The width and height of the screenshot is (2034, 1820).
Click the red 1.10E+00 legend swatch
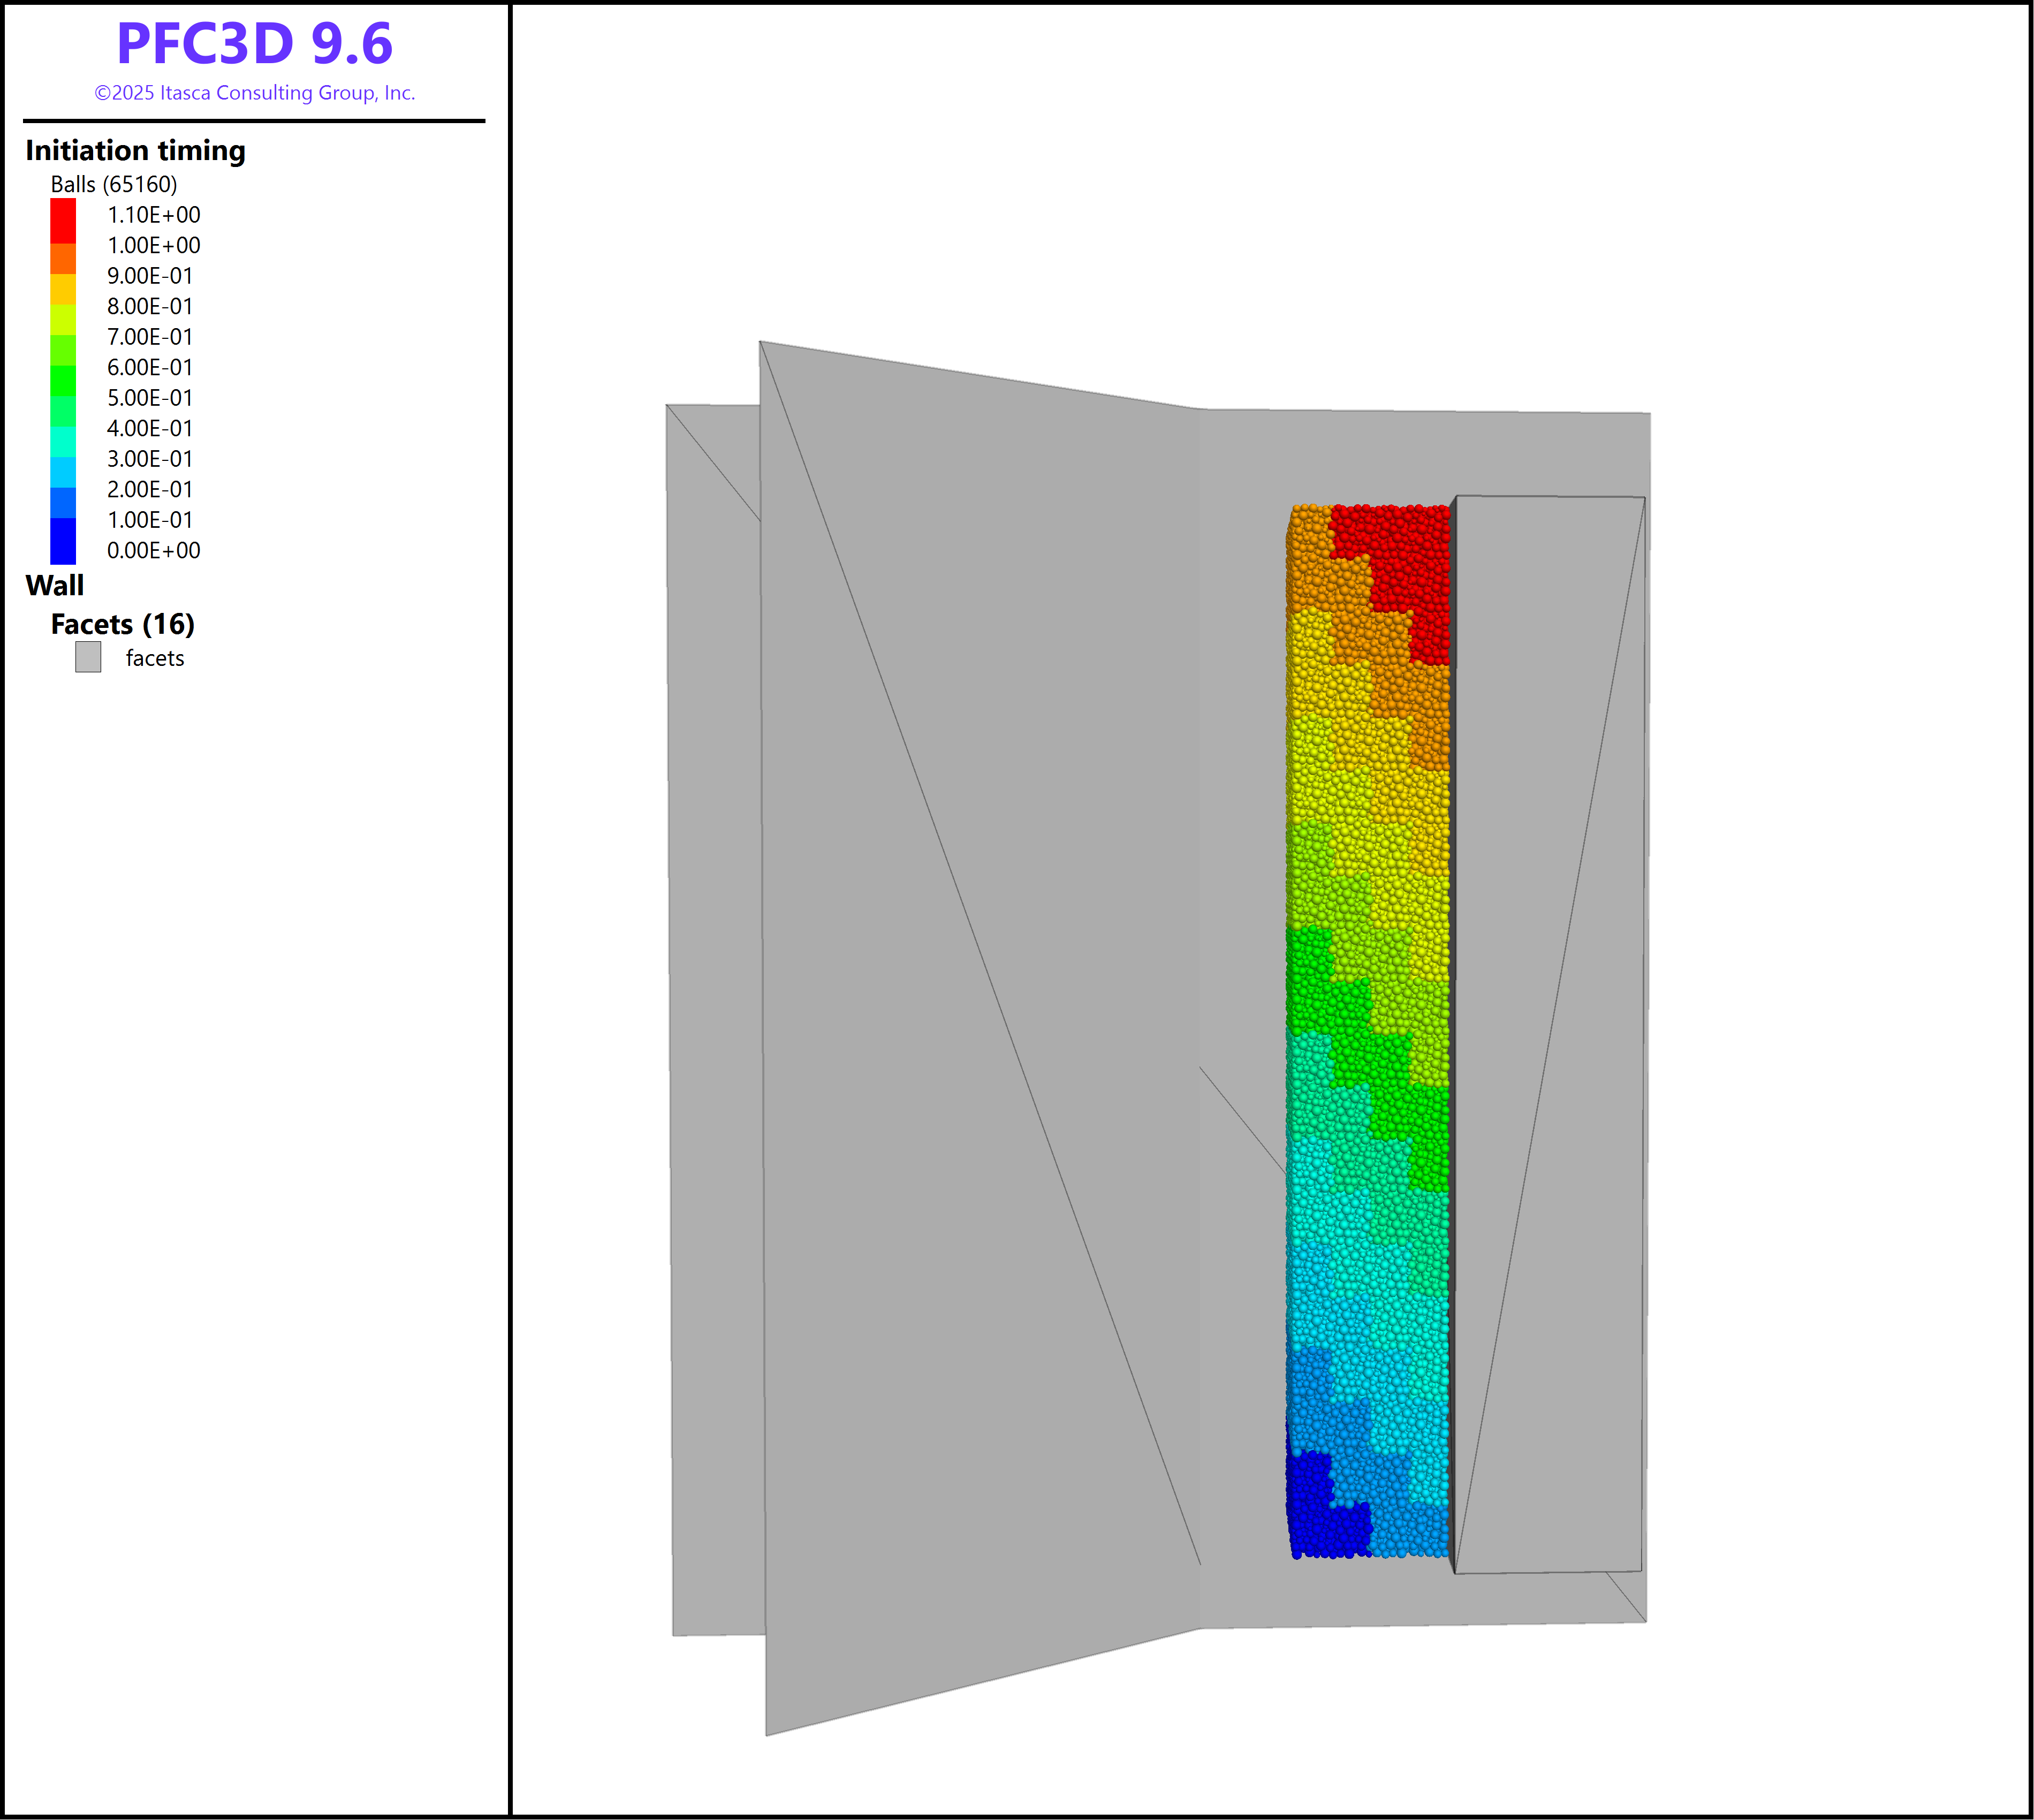[63, 220]
